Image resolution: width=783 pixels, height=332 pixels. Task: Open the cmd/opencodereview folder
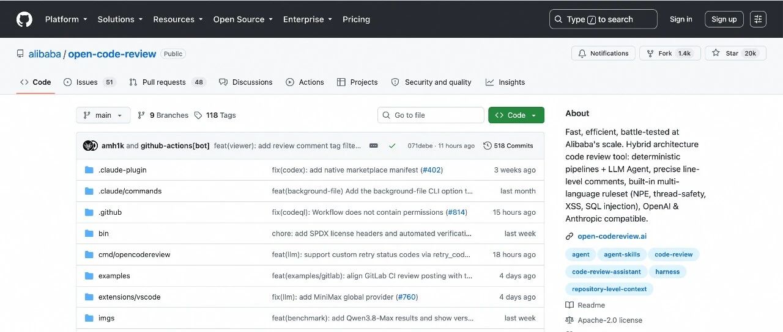tap(135, 254)
